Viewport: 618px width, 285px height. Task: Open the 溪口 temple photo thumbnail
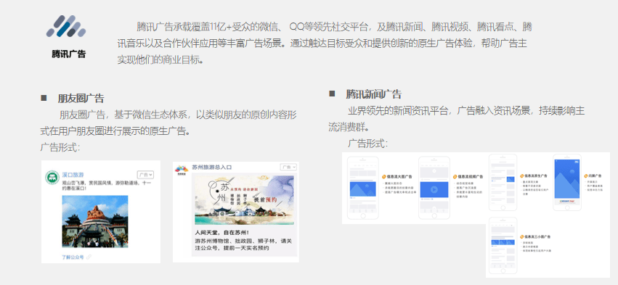click(x=95, y=222)
